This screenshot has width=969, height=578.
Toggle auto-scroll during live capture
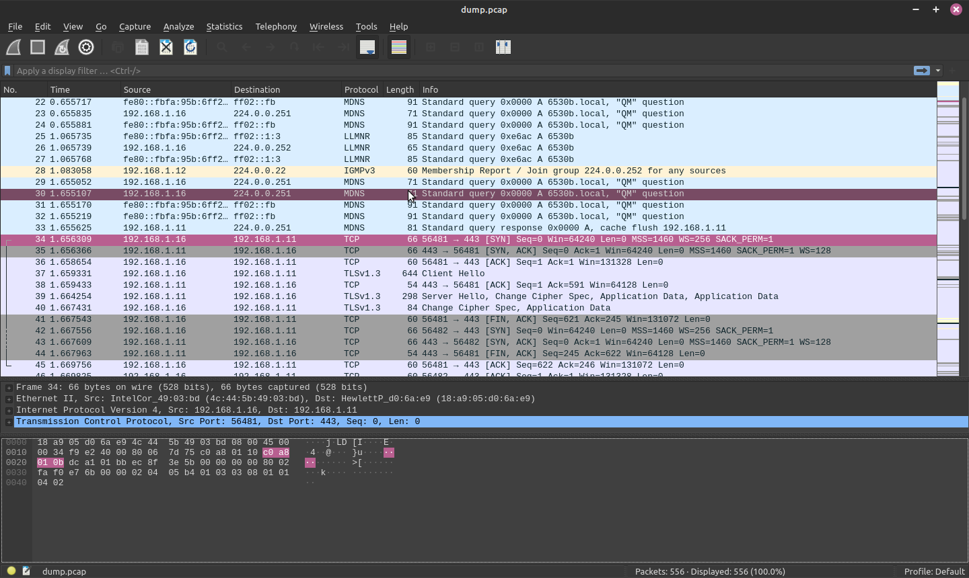367,47
